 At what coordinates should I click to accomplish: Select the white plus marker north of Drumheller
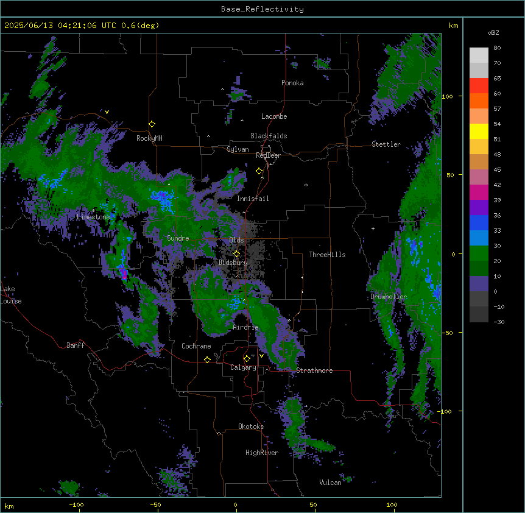click(x=373, y=228)
